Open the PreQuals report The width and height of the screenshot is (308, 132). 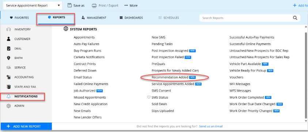point(158,64)
